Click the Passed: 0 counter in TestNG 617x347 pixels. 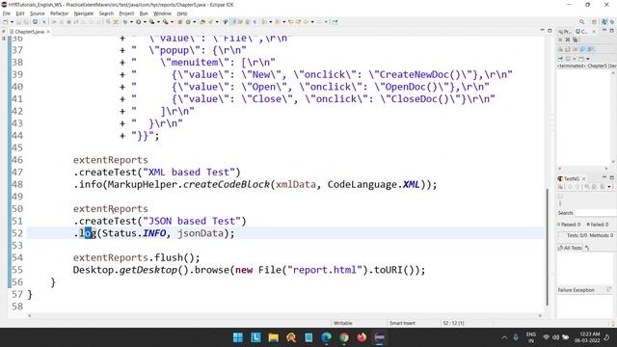(x=569, y=225)
